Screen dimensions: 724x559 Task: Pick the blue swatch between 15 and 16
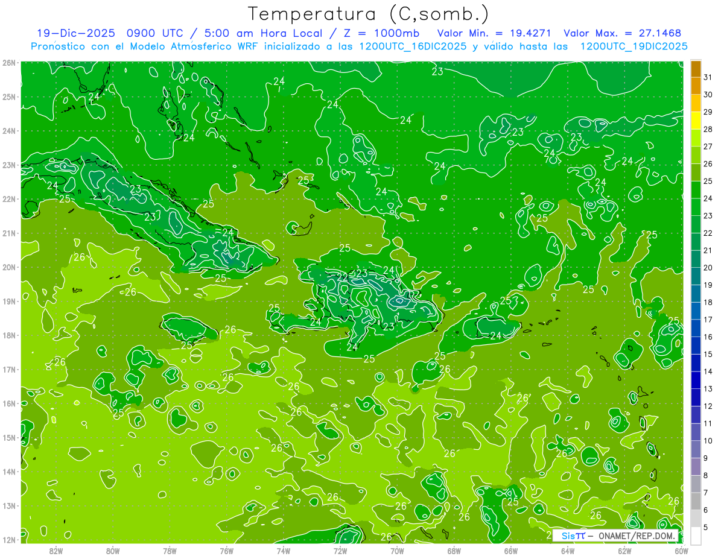tap(696, 346)
